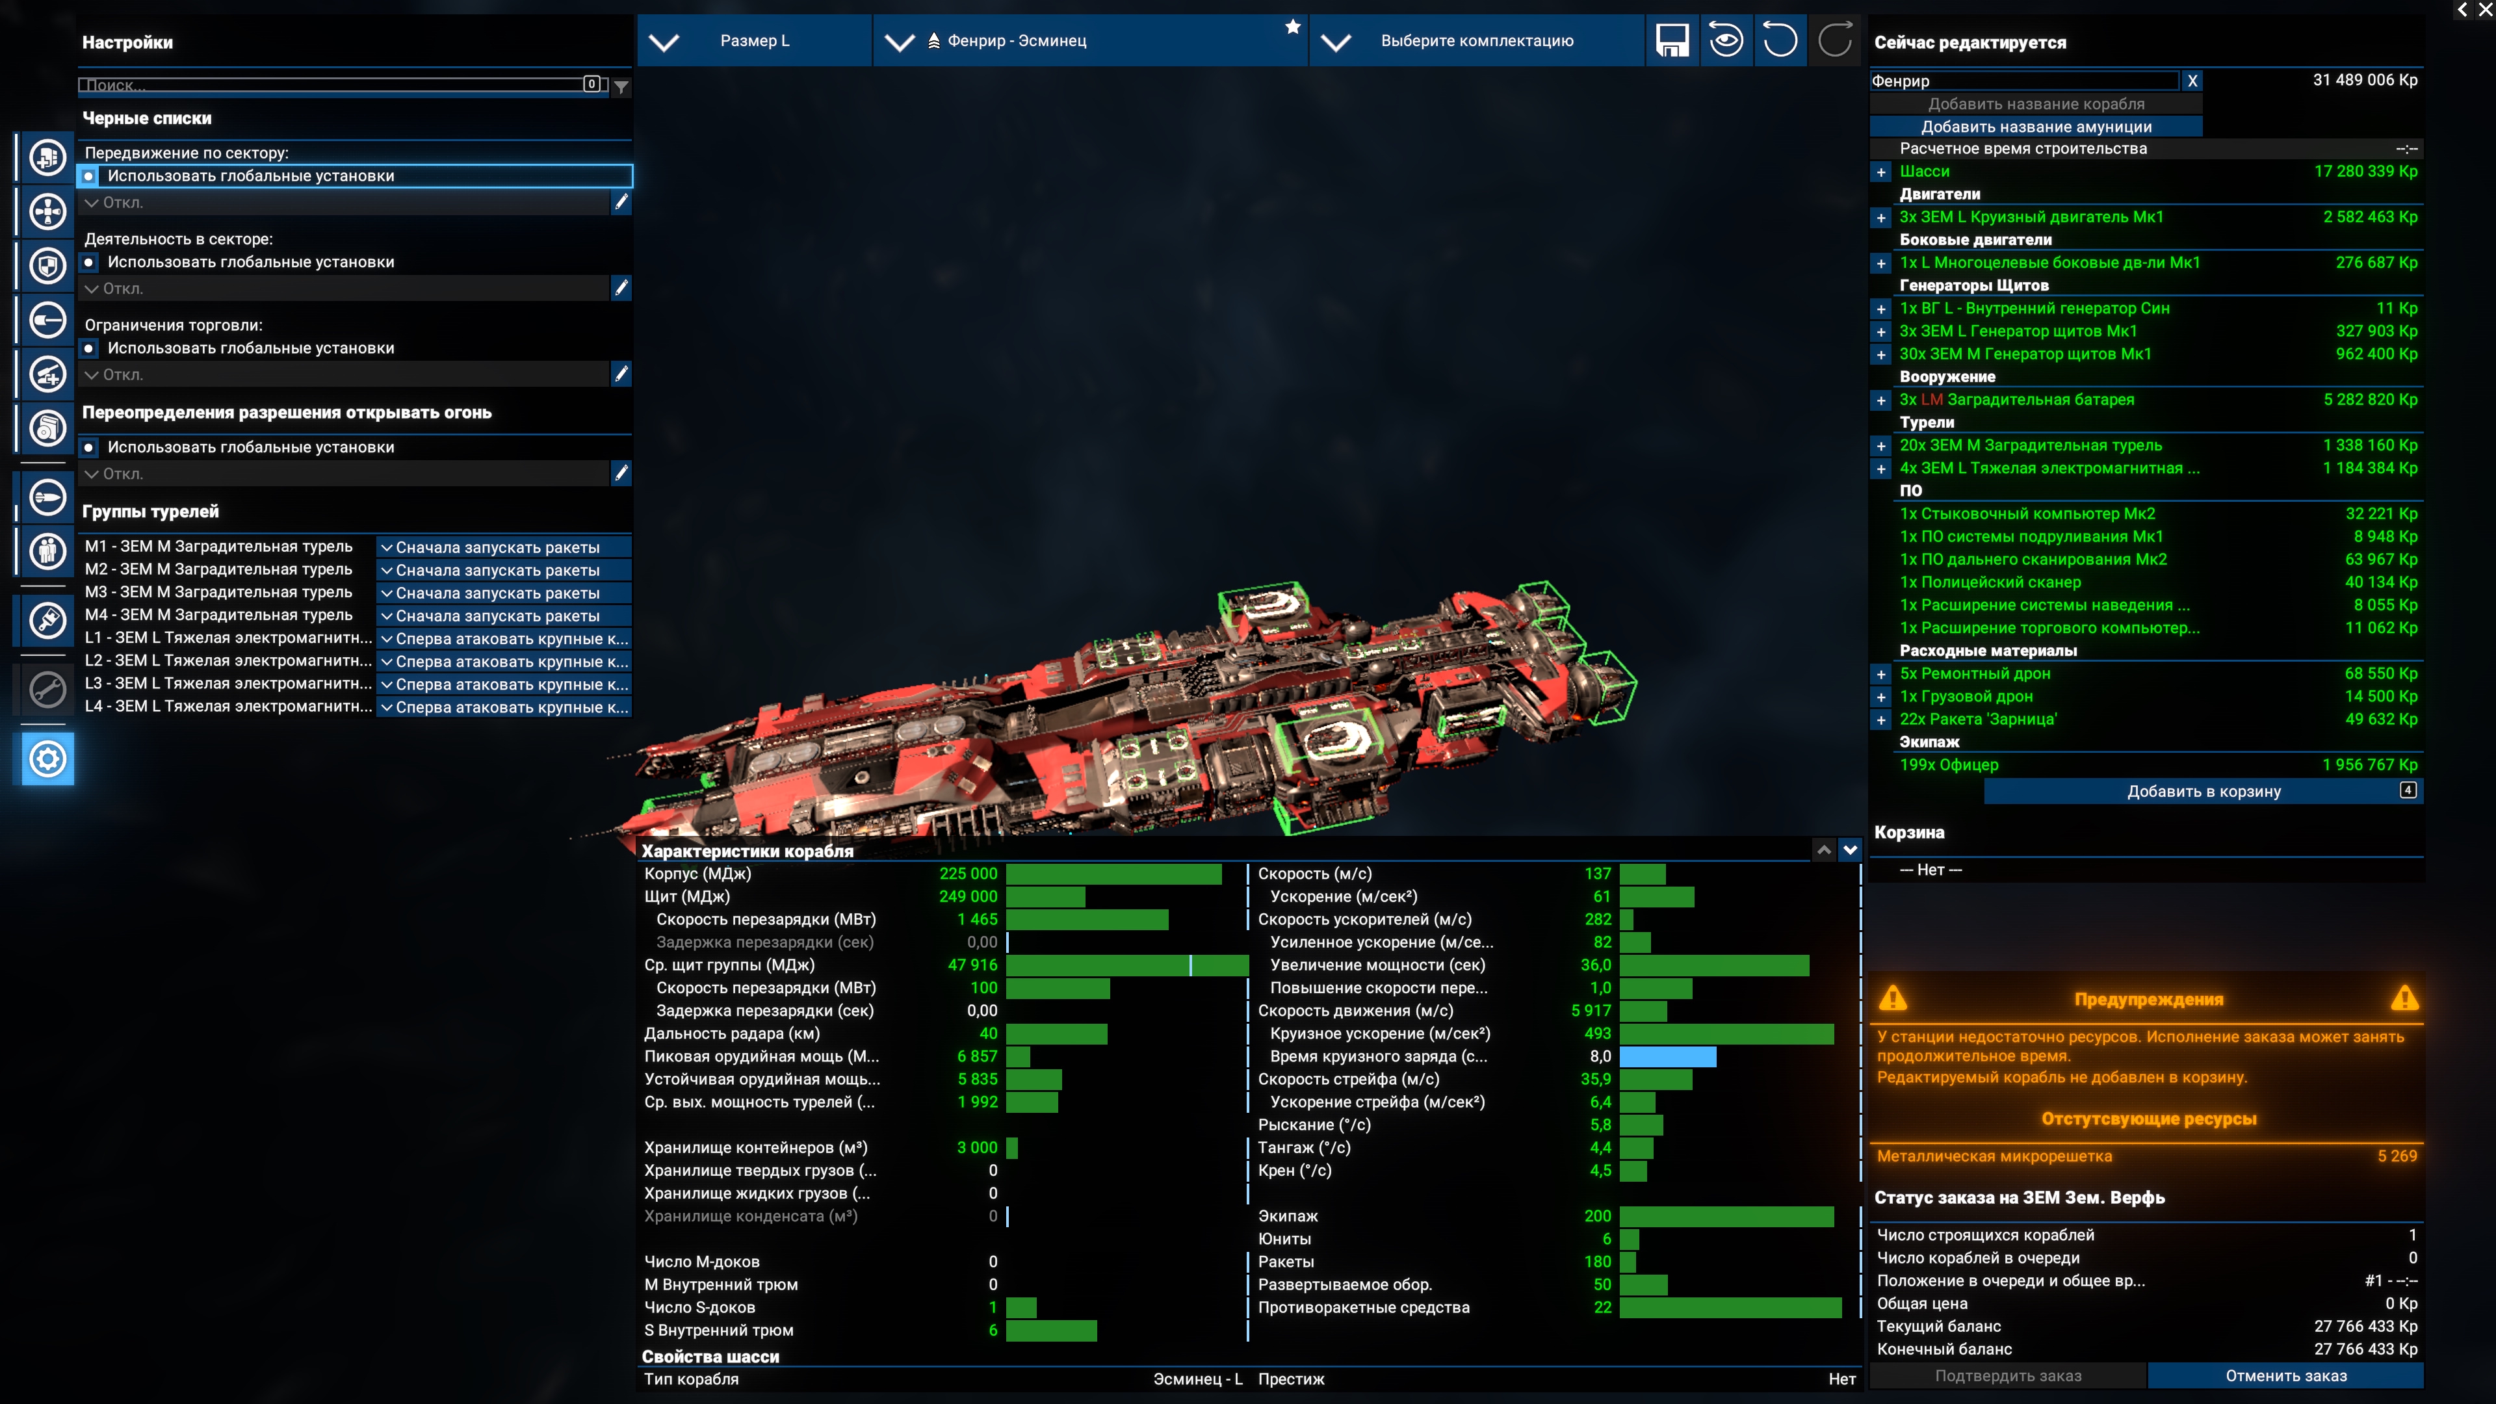The height and width of the screenshot is (1404, 2496).
Task: Open the thrusters category icon in sidebar
Action: coord(47,211)
